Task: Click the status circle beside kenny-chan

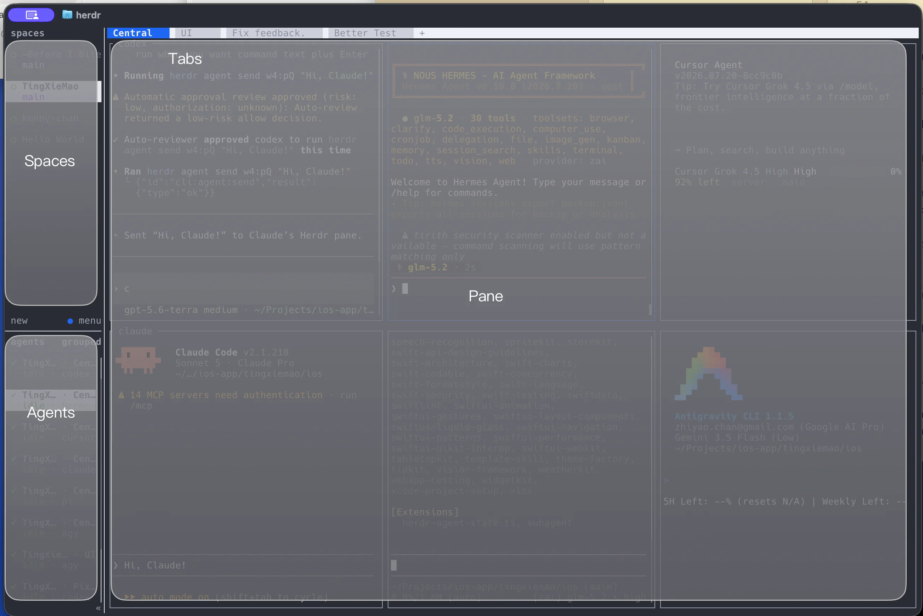Action: [x=14, y=119]
